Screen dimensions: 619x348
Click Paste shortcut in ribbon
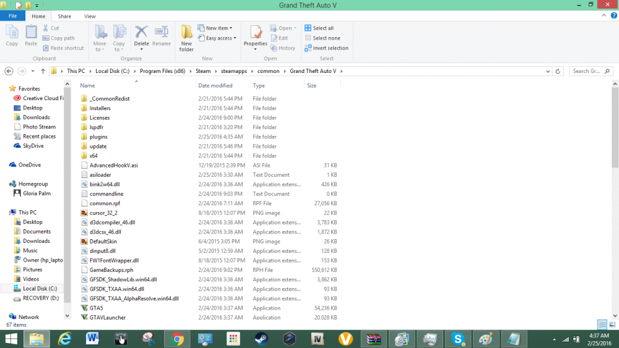click(x=63, y=48)
